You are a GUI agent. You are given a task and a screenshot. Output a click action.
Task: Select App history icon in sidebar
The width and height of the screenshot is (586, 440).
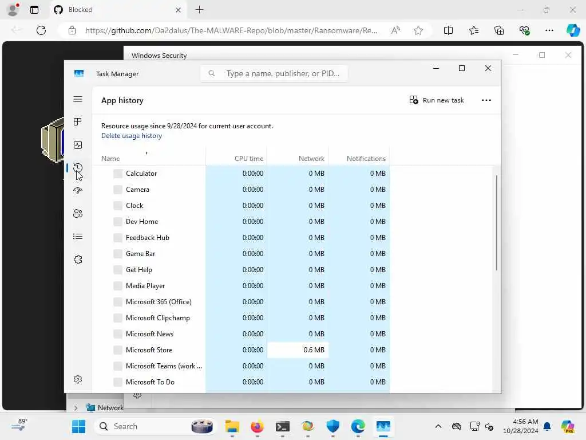click(x=78, y=168)
